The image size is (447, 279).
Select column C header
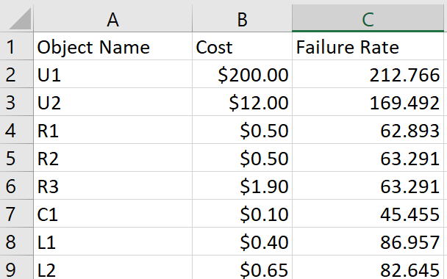[368, 18]
